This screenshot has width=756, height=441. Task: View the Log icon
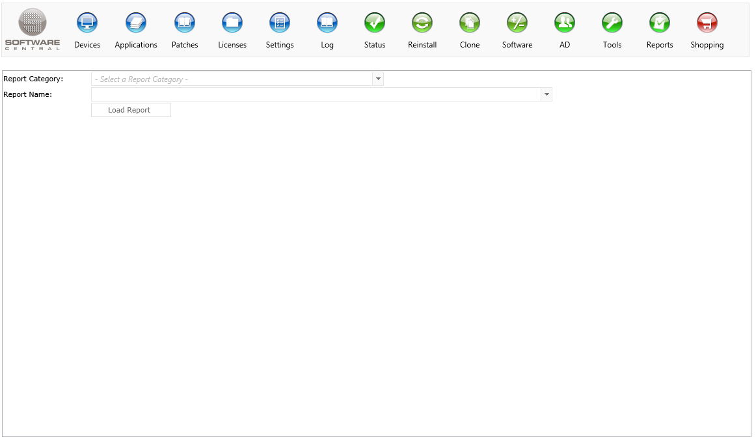click(x=327, y=23)
